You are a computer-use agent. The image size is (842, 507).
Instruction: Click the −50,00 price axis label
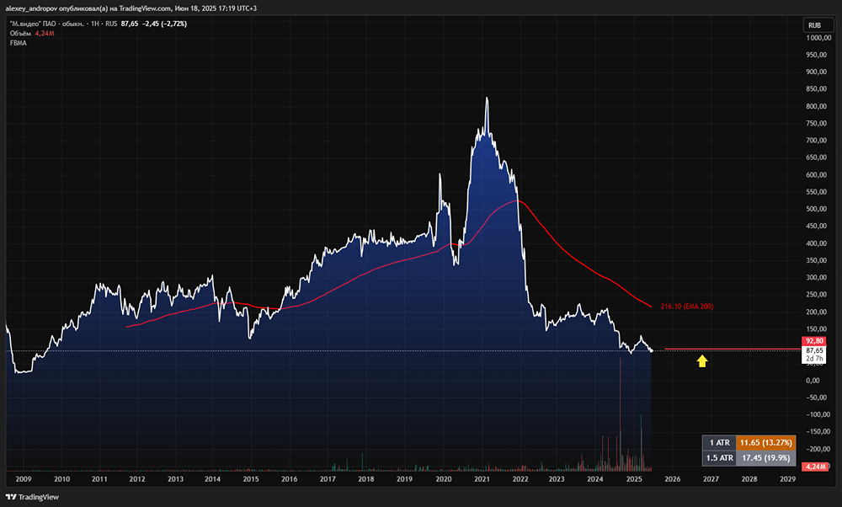[818, 398]
